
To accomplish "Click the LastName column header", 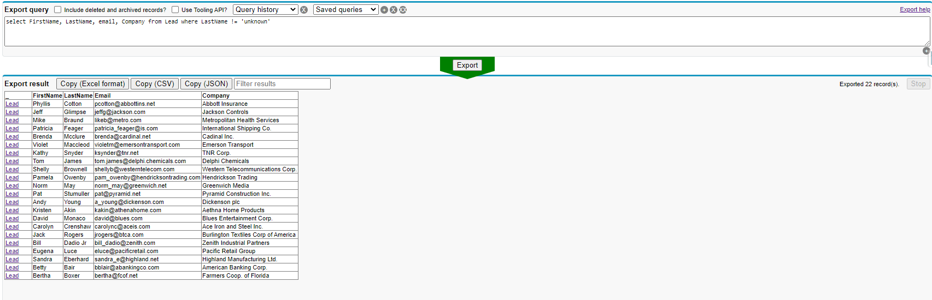I will coord(78,96).
